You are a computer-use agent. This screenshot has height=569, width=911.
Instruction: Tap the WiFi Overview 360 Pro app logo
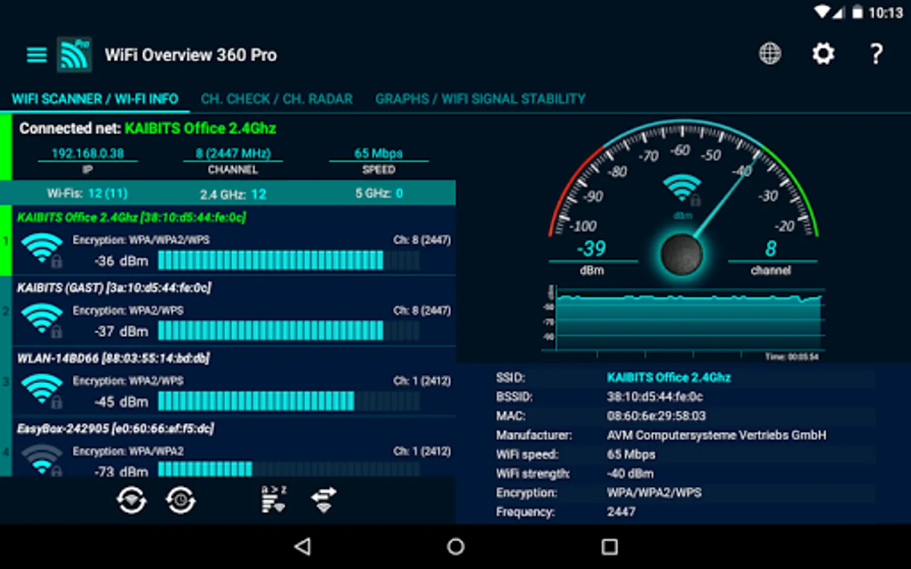pos(74,54)
